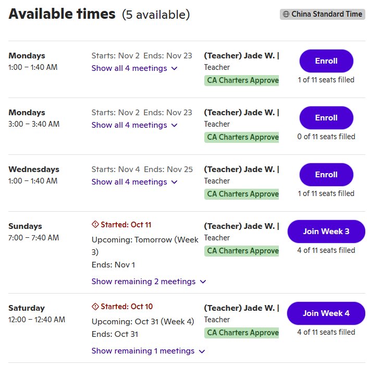Viewport: 370px width, 365px height.
Task: Expand meetings chevron for Mondays 1:00 AM class
Action: tap(175, 68)
